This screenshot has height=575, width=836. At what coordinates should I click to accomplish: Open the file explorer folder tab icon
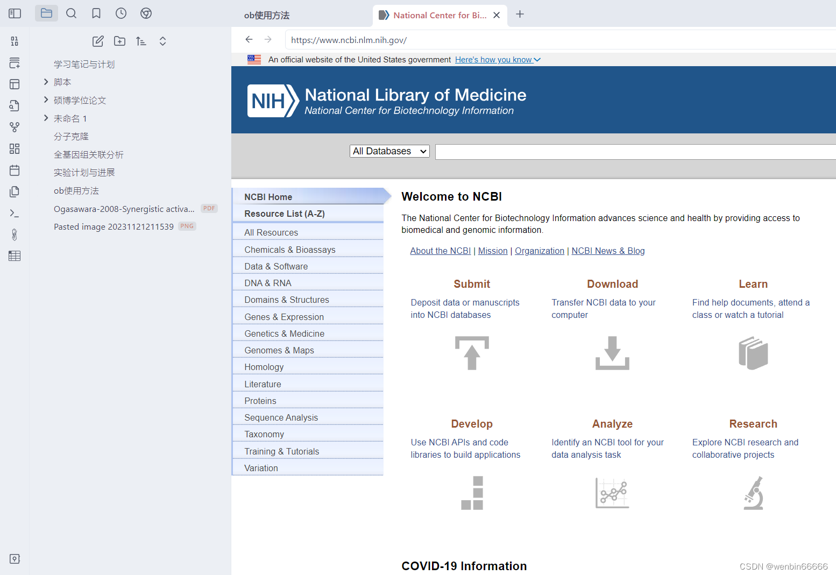[x=46, y=13]
